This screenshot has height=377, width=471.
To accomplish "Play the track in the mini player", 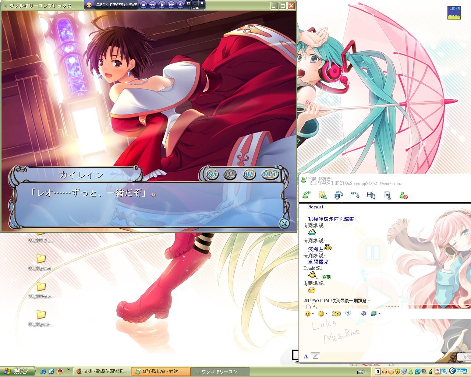I will pos(162,5).
